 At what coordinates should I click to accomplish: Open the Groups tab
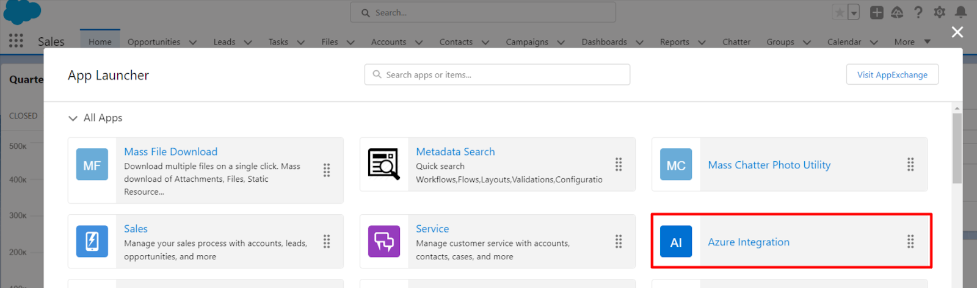780,41
